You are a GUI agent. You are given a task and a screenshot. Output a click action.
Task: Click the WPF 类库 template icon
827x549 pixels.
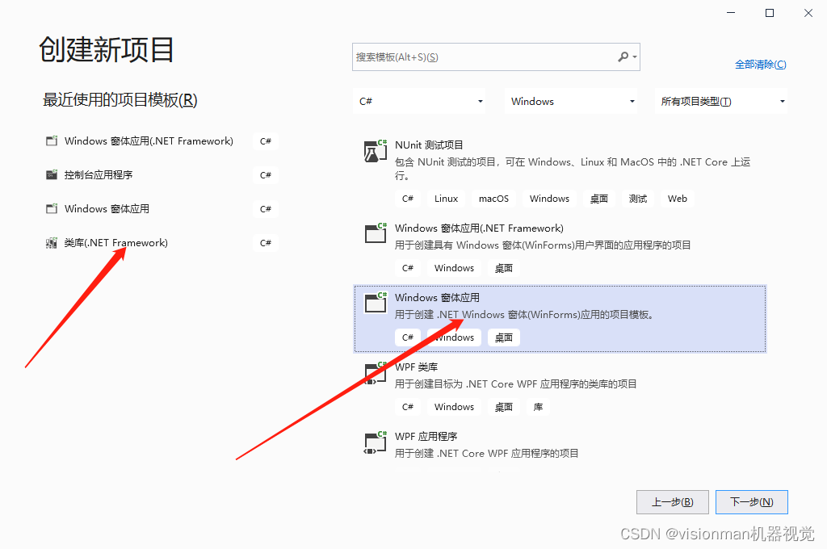[x=374, y=372]
